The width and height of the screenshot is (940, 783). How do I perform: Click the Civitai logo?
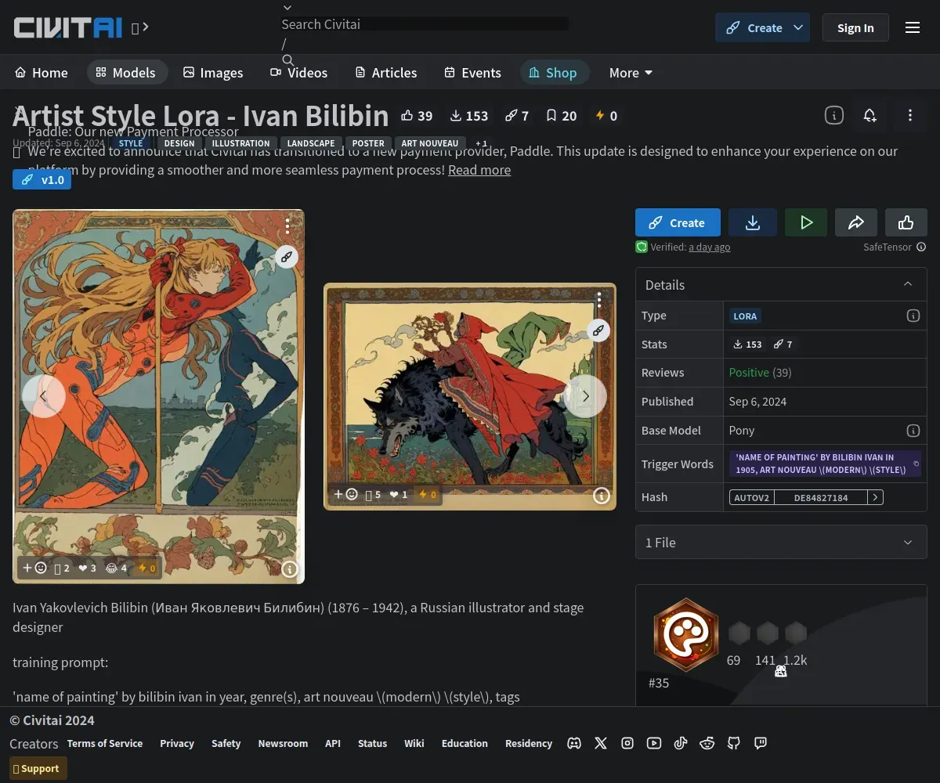point(68,27)
